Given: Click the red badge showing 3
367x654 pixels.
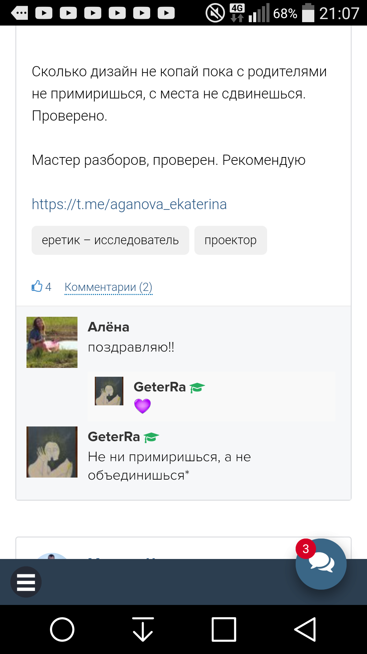Looking at the screenshot, I should (x=305, y=549).
